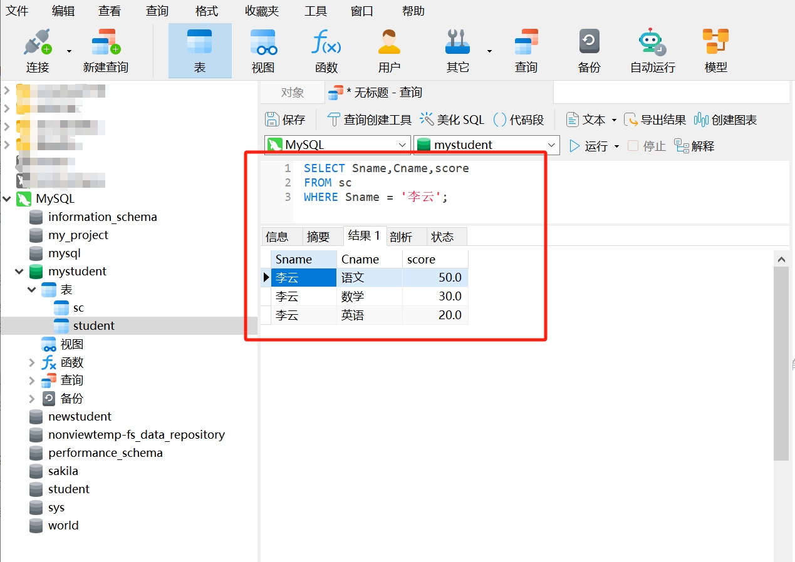795x562 pixels.
Task: Open the 视图 (Views) panel icon
Action: (x=262, y=50)
